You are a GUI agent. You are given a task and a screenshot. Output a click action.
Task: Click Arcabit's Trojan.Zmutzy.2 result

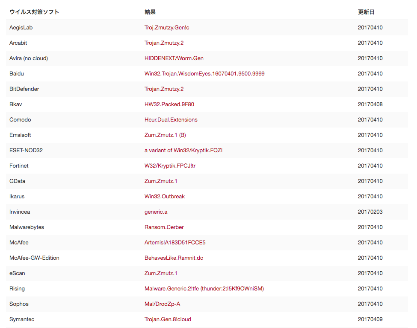[x=164, y=43]
